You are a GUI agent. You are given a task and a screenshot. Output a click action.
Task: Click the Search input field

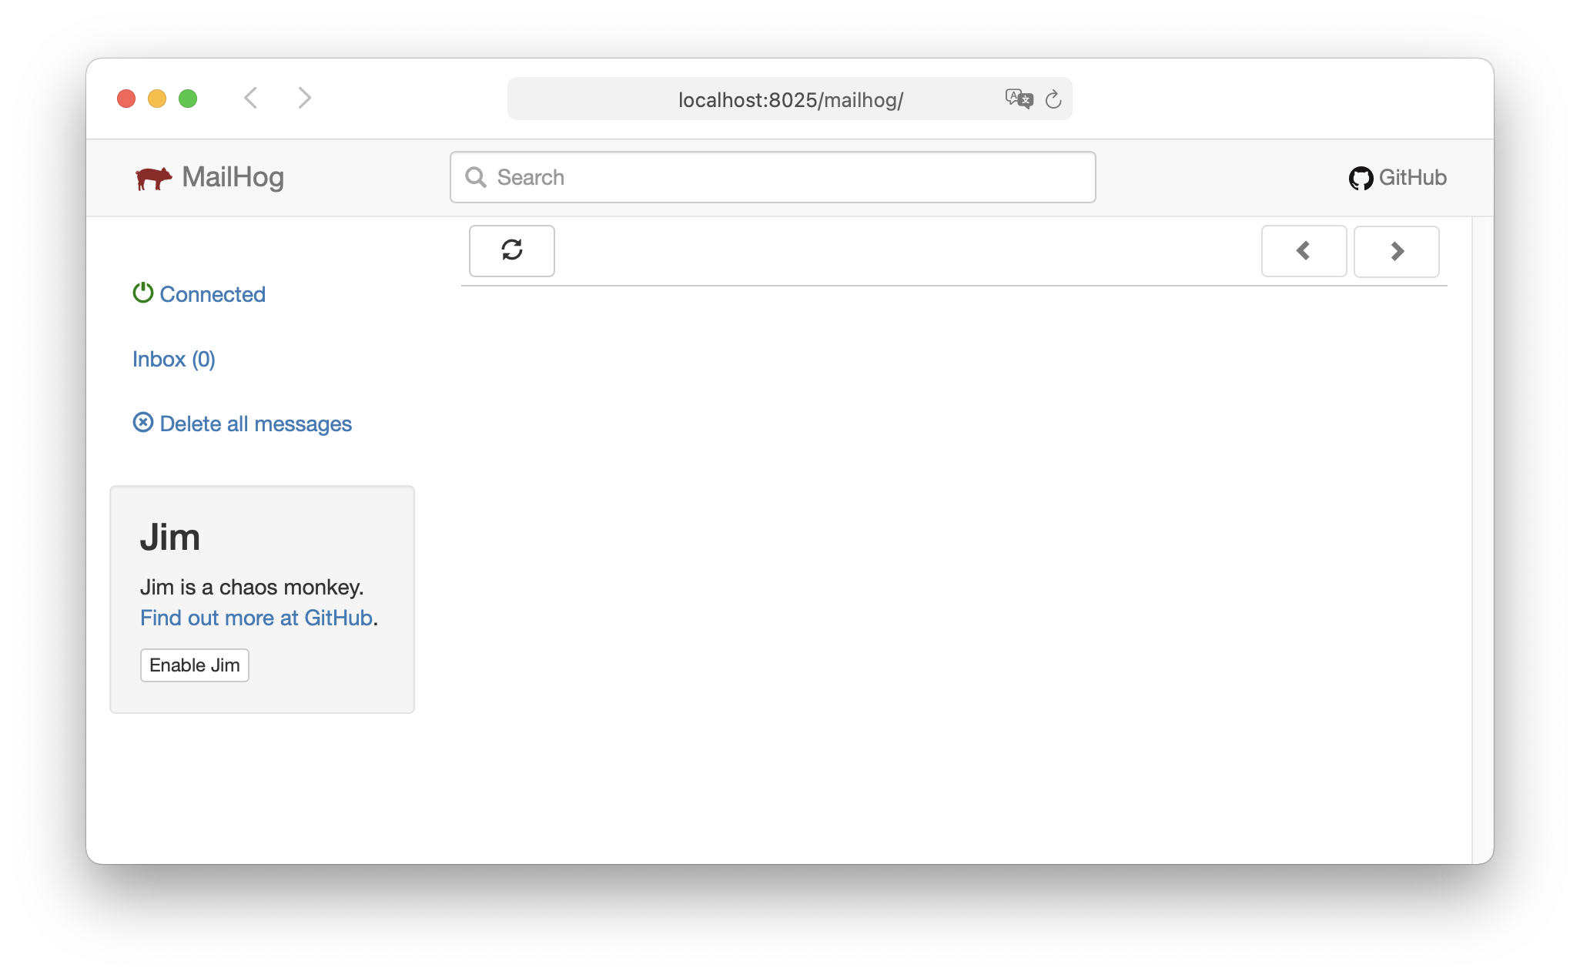[x=773, y=176]
